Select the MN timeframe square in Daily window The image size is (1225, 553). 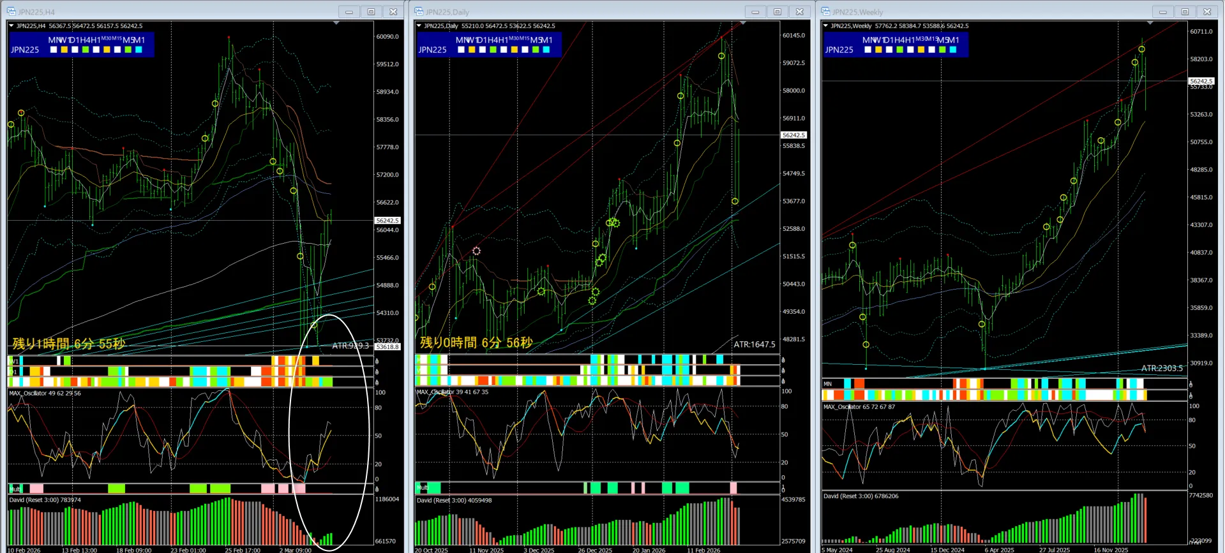point(461,50)
